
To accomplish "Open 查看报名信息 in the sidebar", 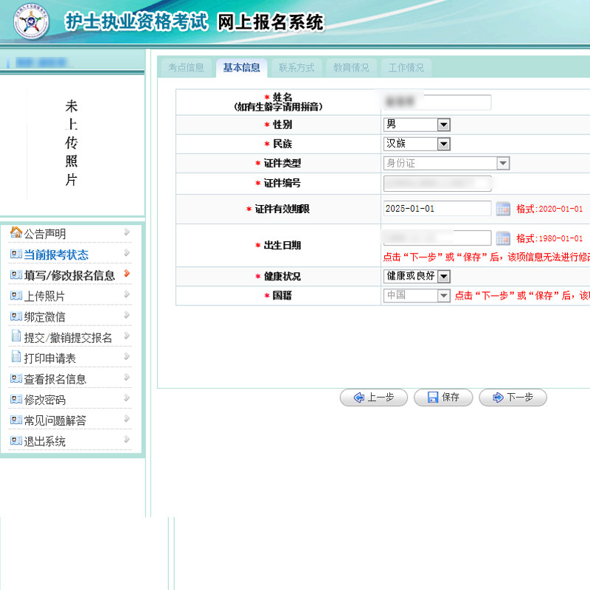I will [55, 379].
